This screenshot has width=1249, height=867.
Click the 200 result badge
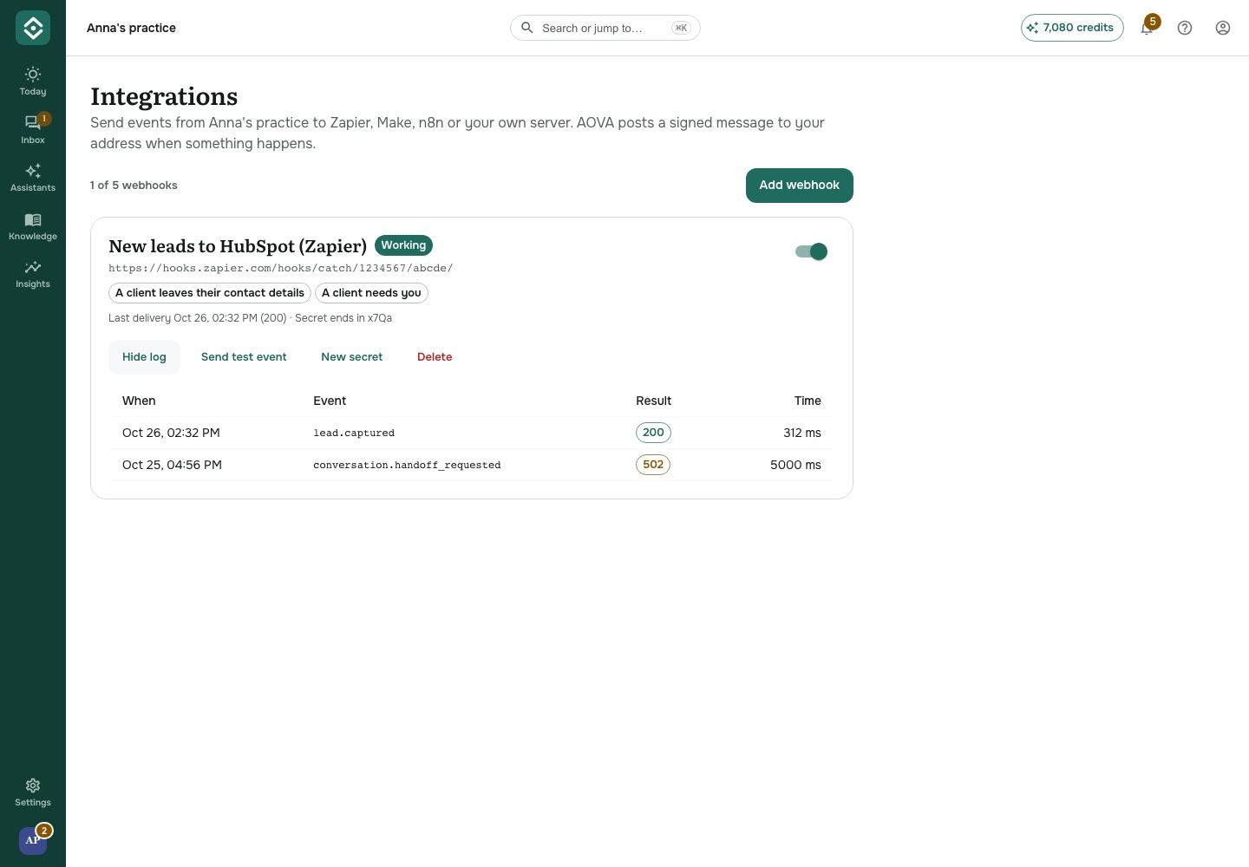[x=653, y=433]
